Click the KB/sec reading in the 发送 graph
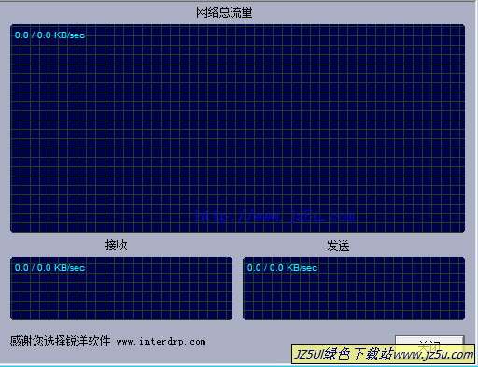The image size is (478, 367). (282, 268)
